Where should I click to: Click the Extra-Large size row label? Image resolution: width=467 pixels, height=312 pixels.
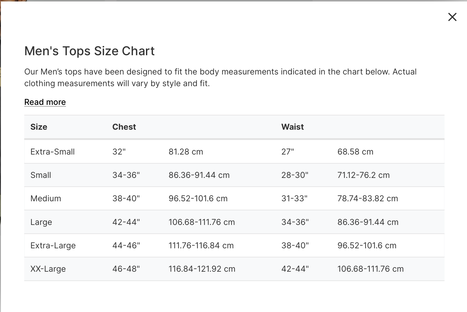click(53, 245)
